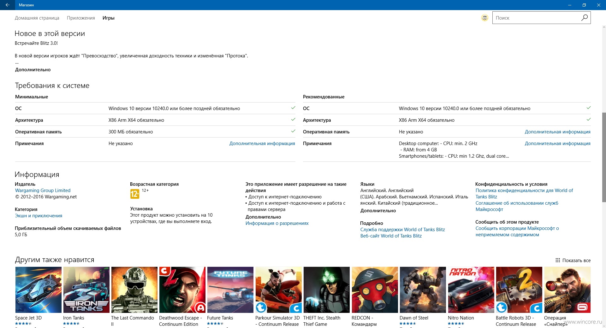This screenshot has height=328, width=606.
Task: Open Дополнительная информация for recommended Примечания
Action: (x=557, y=143)
